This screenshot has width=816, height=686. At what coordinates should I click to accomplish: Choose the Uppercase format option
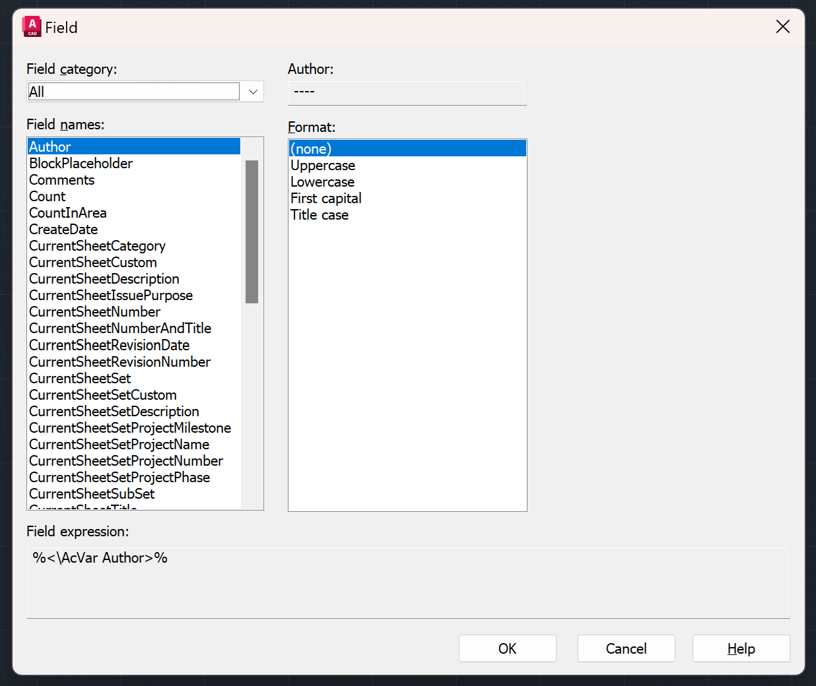click(323, 165)
